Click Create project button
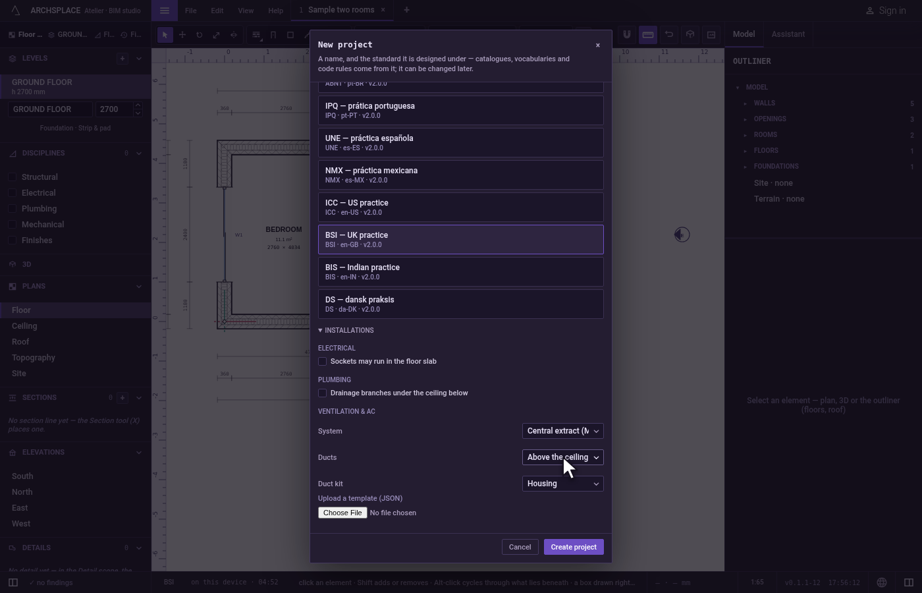This screenshot has height=593, width=922. click(x=574, y=547)
